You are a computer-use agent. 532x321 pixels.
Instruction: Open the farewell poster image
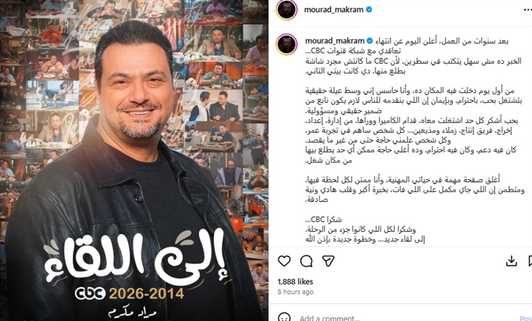[134, 160]
